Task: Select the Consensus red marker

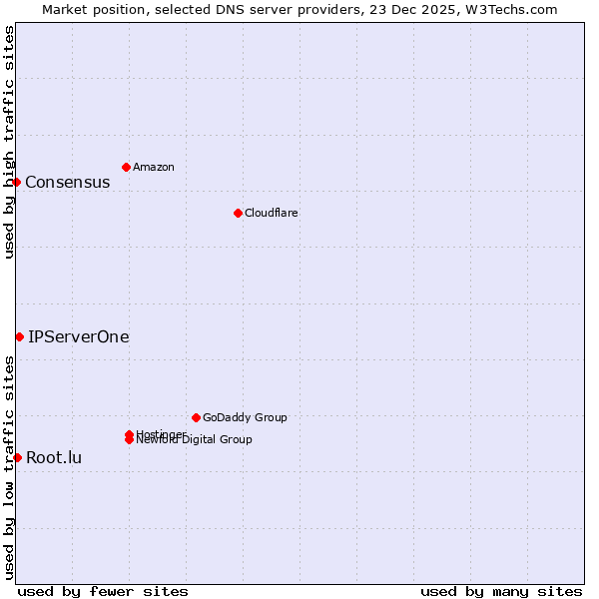Action: [x=16, y=182]
